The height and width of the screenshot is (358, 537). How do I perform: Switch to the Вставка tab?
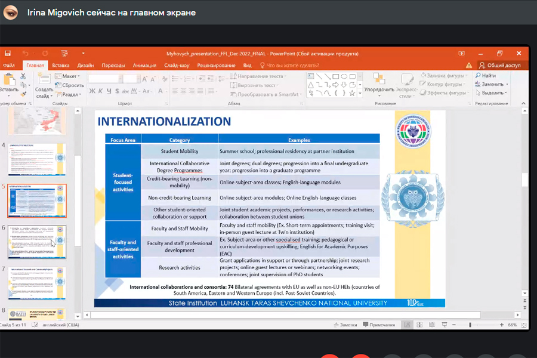60,65
